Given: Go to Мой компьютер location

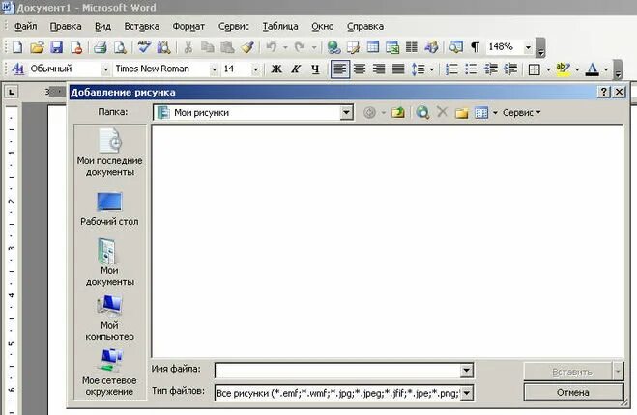Looking at the screenshot, I should click(109, 318).
